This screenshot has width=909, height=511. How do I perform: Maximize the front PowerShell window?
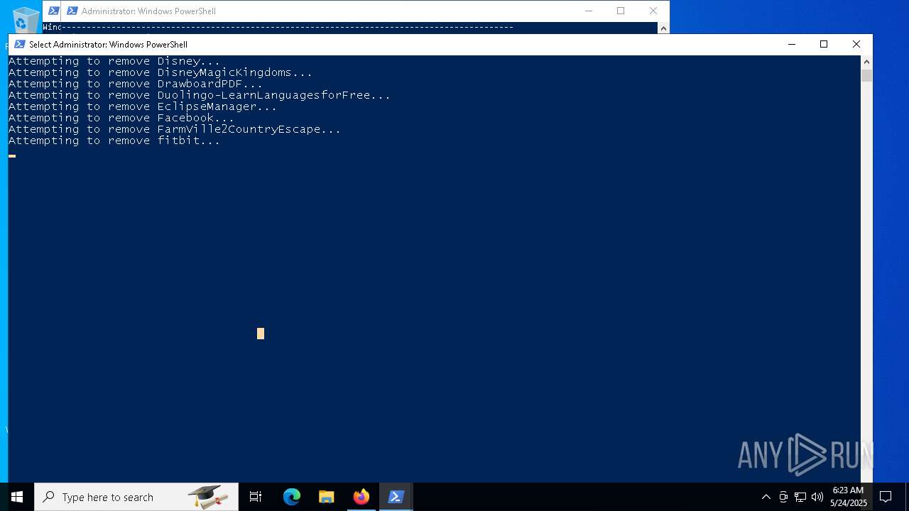pos(824,44)
